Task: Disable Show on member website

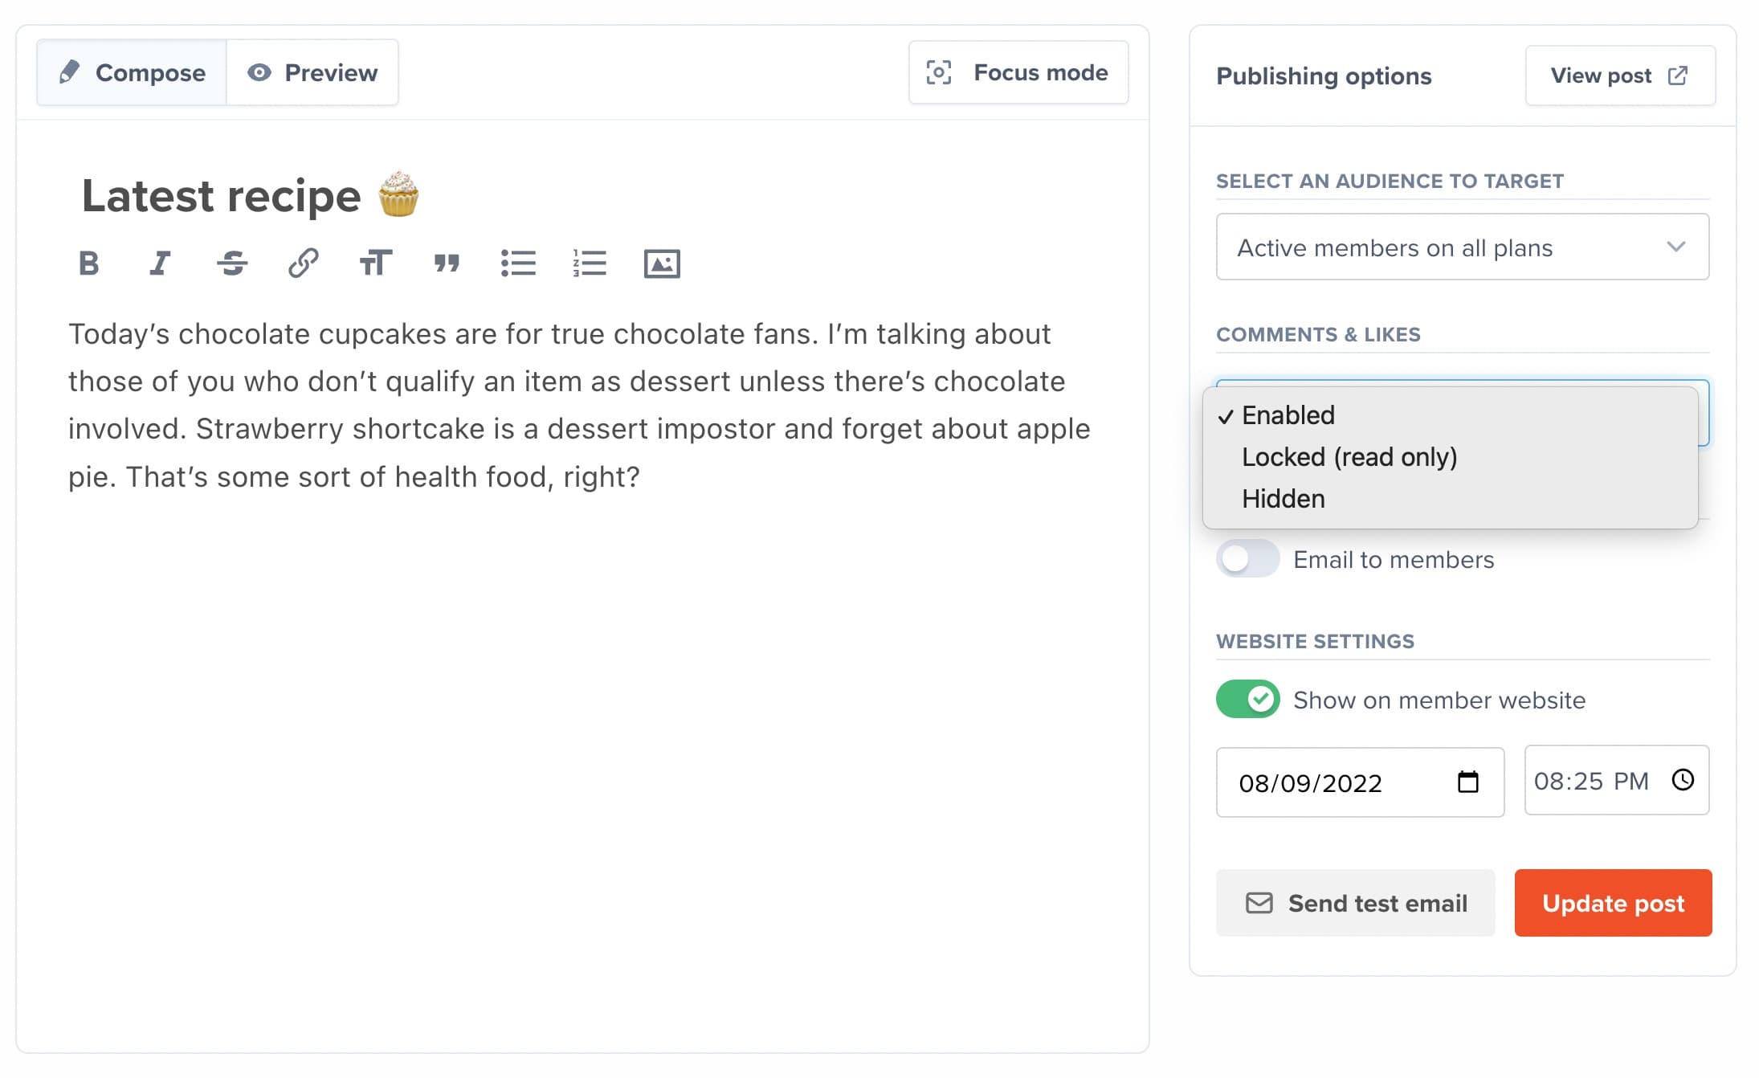Action: (1247, 699)
